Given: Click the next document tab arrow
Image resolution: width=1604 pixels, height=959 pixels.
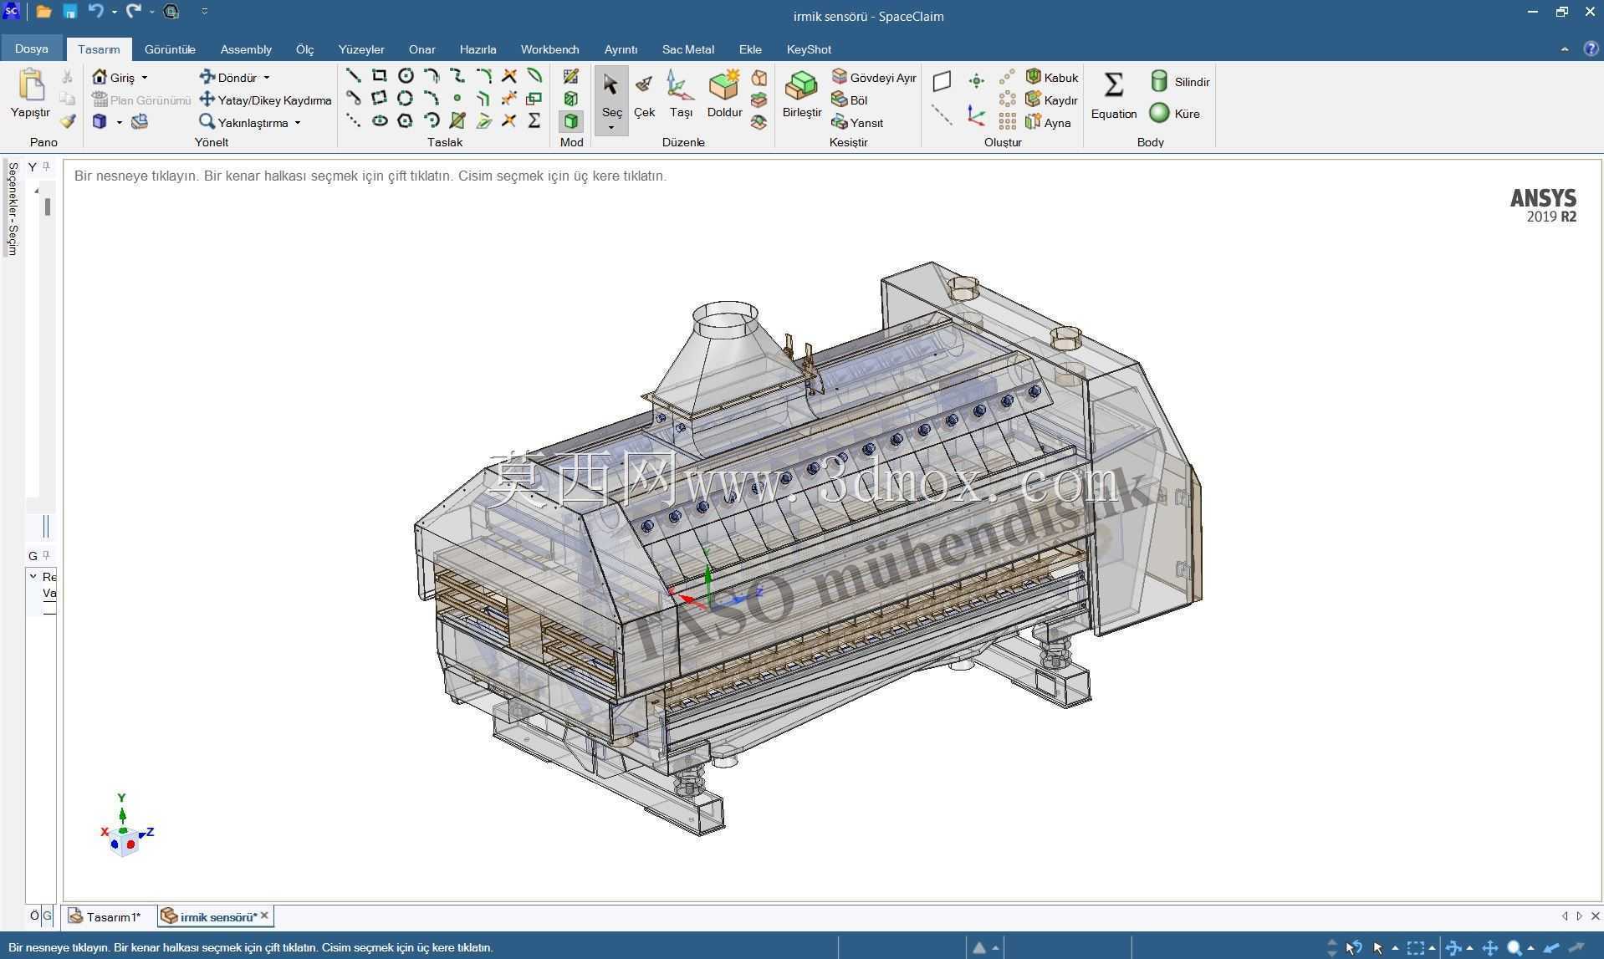Looking at the screenshot, I should pyautogui.click(x=1579, y=916).
